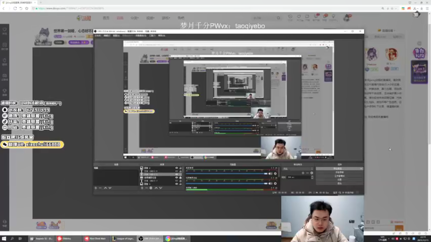
Task: Bookmark page with star icon beside address bar
Action: pos(26,9)
